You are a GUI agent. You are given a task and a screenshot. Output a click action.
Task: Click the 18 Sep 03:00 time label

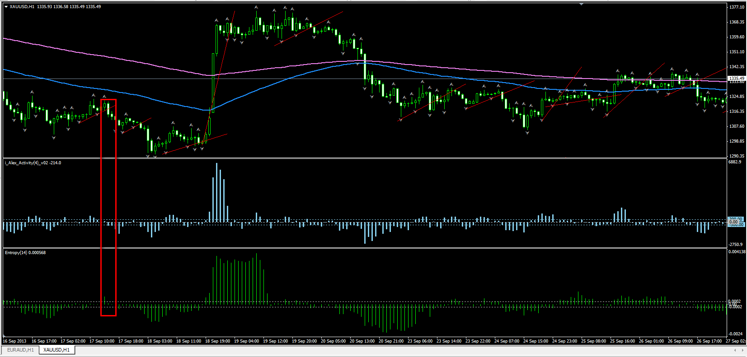[160, 341]
